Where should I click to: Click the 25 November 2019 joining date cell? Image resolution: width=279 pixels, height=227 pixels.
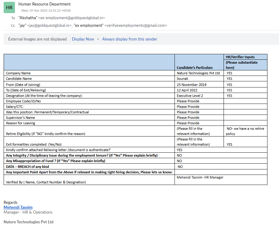(x=191, y=84)
